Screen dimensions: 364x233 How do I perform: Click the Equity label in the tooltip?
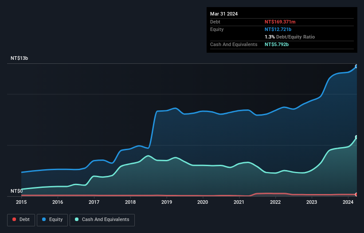tap(217, 29)
